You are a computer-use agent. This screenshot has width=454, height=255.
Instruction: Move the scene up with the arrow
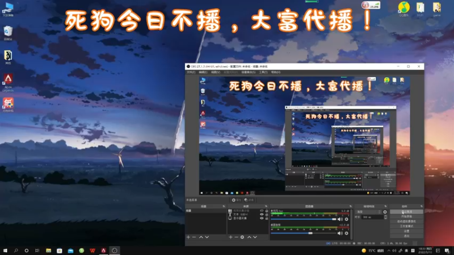pyautogui.click(x=201, y=237)
